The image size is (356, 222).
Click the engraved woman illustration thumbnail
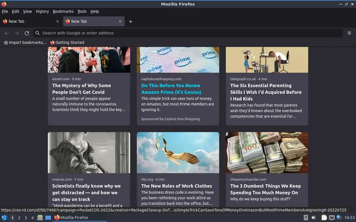click(x=89, y=153)
